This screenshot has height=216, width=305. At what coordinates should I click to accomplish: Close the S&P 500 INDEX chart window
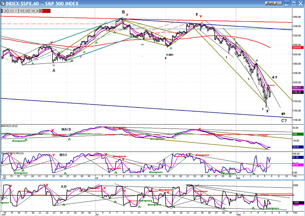pyautogui.click(x=300, y=3)
